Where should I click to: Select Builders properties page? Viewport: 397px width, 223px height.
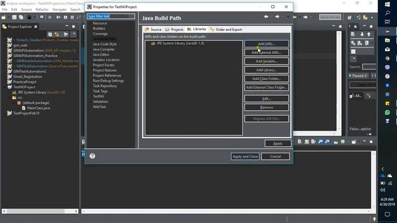(x=99, y=28)
